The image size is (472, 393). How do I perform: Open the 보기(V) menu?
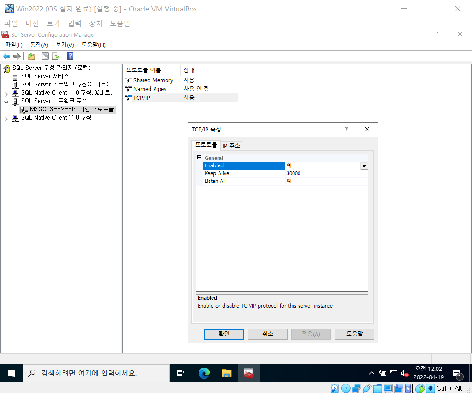tap(65, 45)
